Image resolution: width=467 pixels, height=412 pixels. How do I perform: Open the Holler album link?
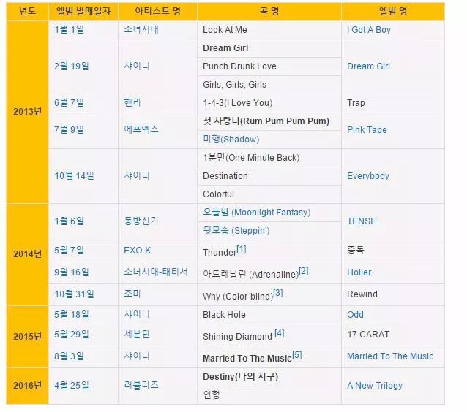[x=359, y=272]
